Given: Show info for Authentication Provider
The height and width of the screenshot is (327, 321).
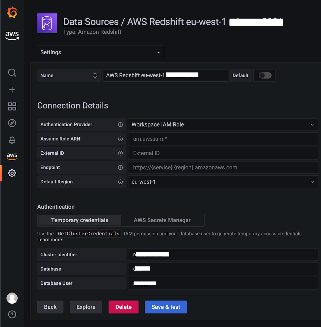Looking at the screenshot, I should (x=120, y=124).
